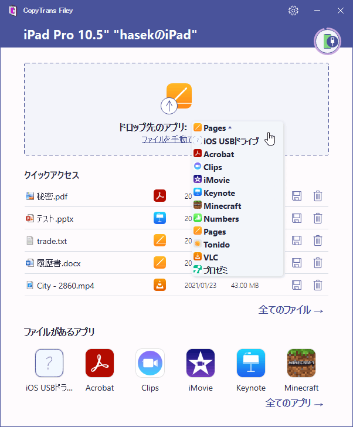Choose Tonido from the dropdown list
Image resolution: width=353 pixels, height=427 pixels.
212,244
